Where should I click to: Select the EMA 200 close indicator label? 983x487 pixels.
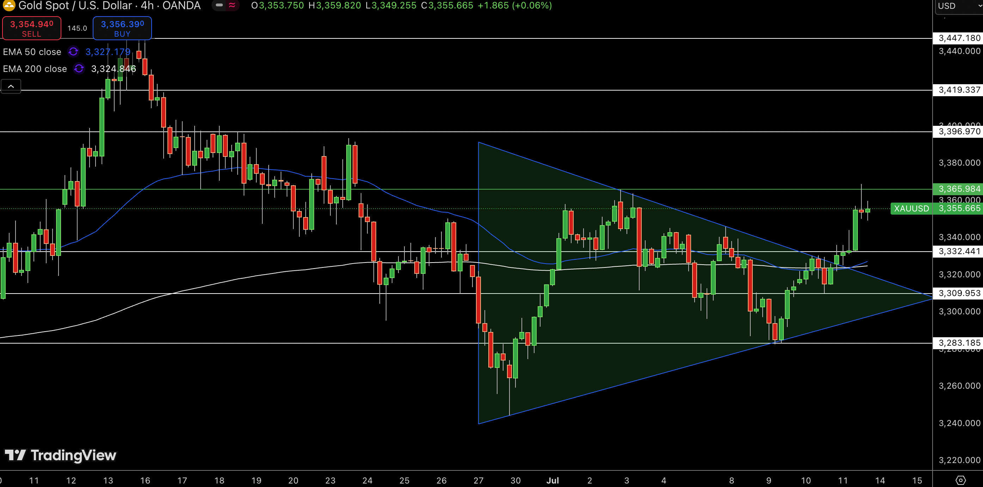coord(35,69)
